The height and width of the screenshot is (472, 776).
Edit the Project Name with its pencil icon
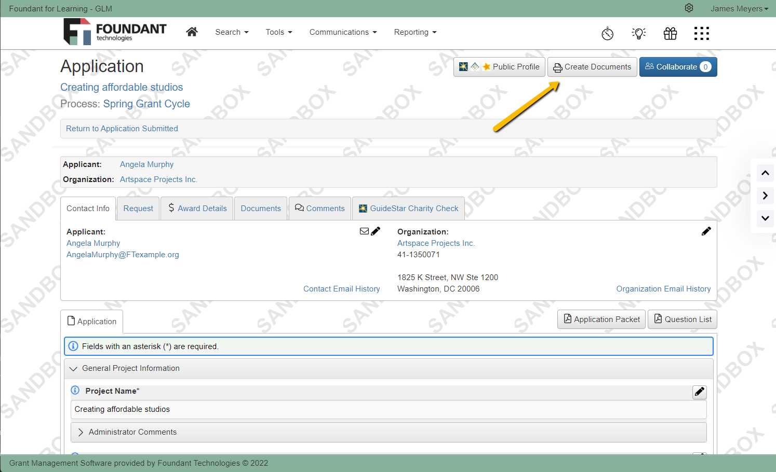pyautogui.click(x=699, y=392)
